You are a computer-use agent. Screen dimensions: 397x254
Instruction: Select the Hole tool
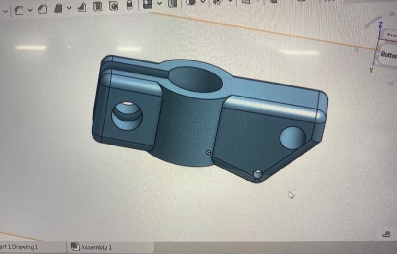pyautogui.click(x=113, y=6)
